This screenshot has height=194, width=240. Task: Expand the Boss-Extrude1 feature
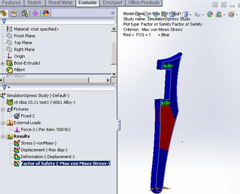coord(3,63)
